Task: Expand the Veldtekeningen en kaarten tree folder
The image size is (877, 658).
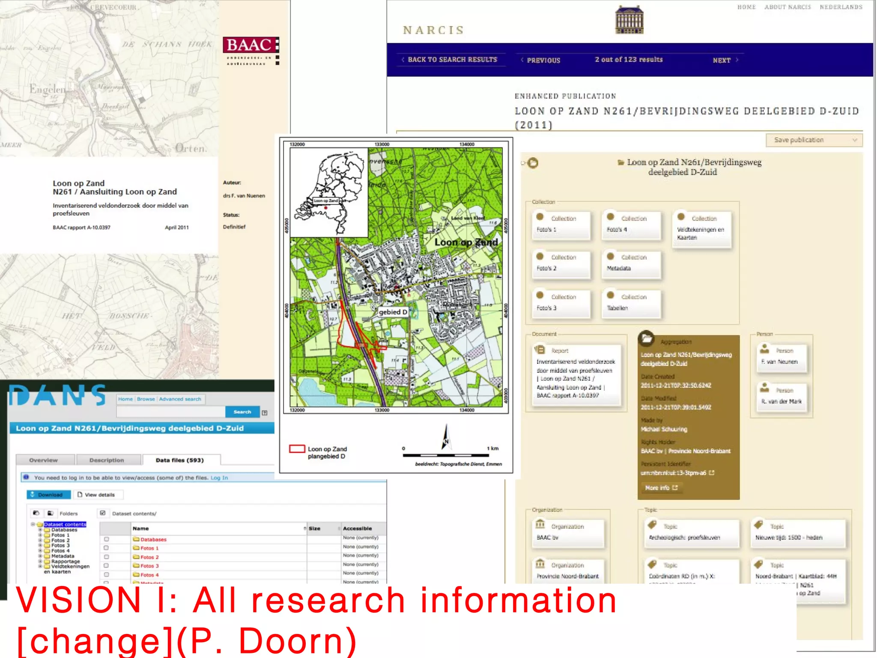Action: 40,566
